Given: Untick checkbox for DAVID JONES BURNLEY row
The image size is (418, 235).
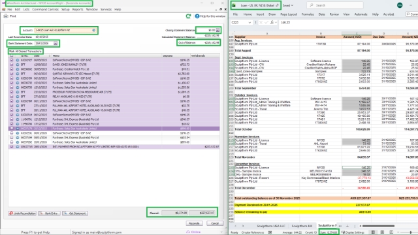Looking at the screenshot, I should [x=12, y=65].
